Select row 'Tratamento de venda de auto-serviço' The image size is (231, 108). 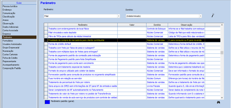tap(132, 98)
